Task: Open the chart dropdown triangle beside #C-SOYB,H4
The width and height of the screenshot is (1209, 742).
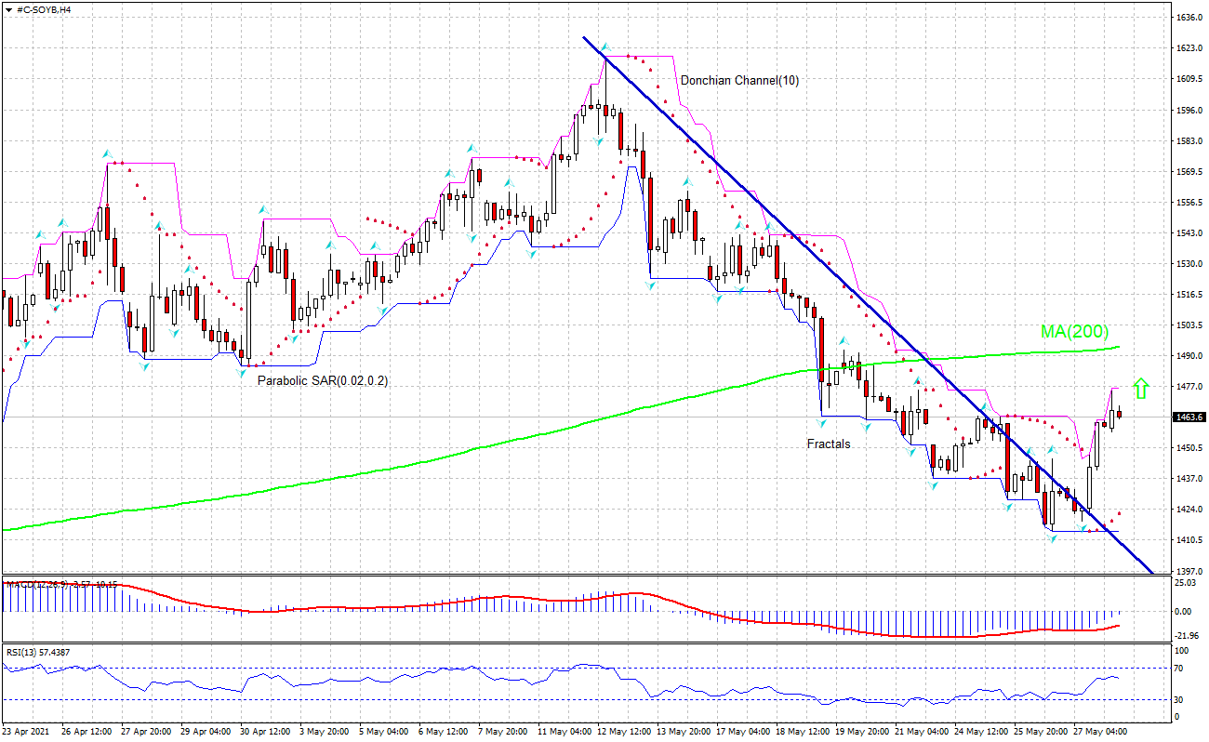Action: (x=8, y=8)
